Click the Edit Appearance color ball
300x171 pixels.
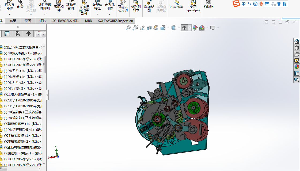195,28
